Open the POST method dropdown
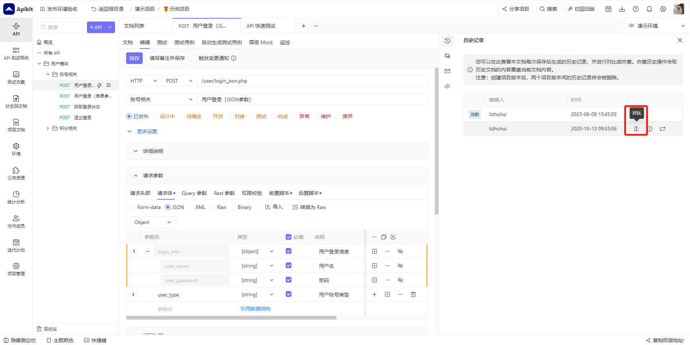 179,81
